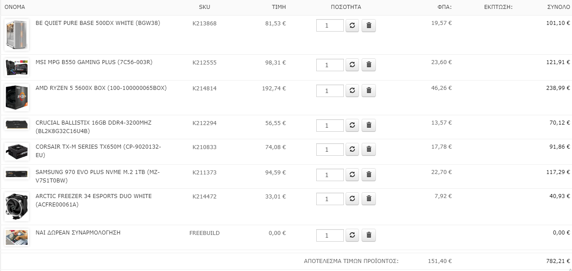
Task: Open MSI motherboard product thumbnail
Action: pos(17,67)
